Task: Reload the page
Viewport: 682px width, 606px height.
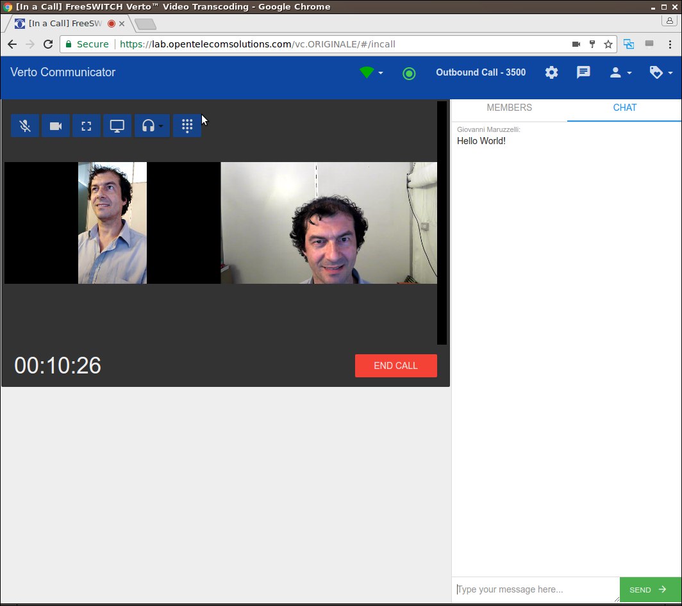Action: (x=48, y=44)
